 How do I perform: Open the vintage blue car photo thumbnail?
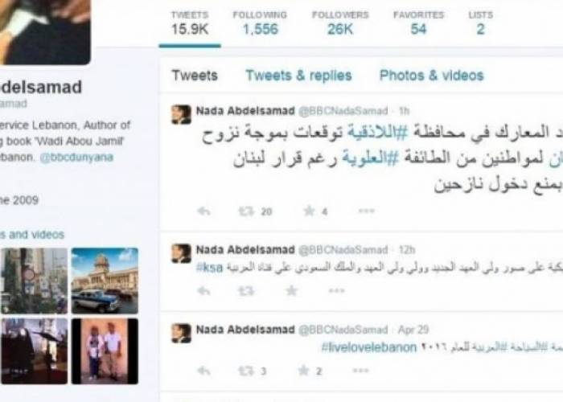105,281
